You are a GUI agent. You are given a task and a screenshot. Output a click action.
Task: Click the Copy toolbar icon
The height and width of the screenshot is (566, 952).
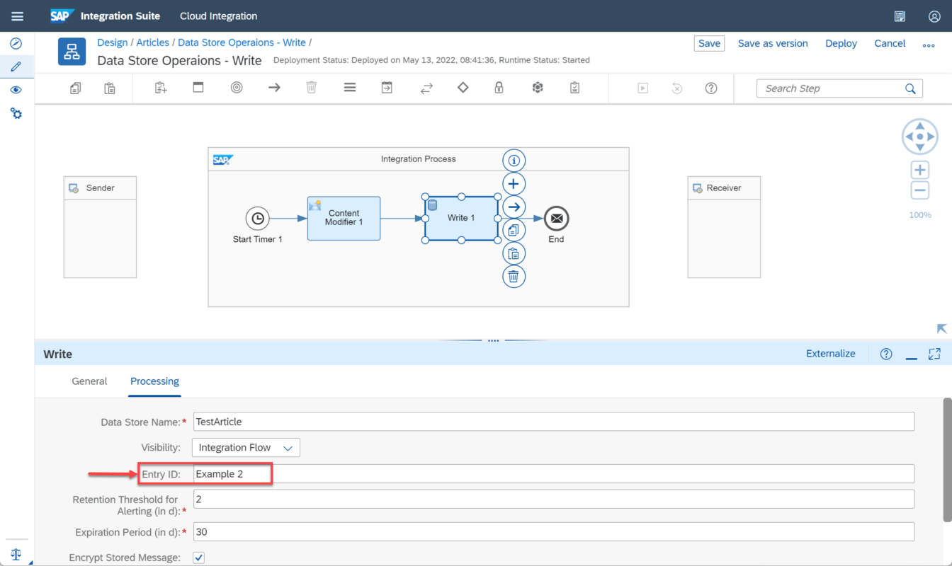pos(75,88)
